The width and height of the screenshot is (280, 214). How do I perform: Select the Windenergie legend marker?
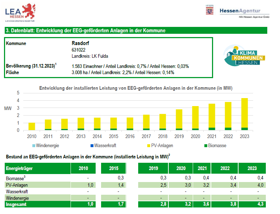[x=35, y=146]
